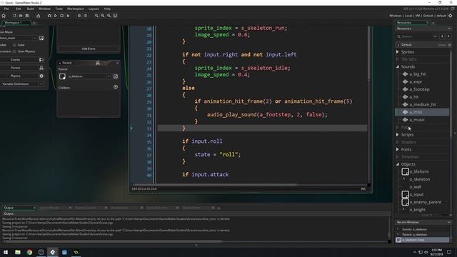Open the File menu
This screenshot has height=257, width=457.
click(x=6, y=9)
